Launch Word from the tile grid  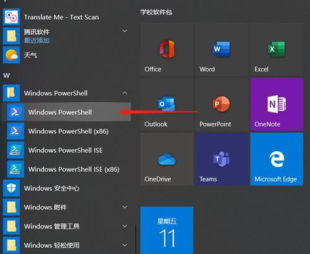(x=222, y=50)
